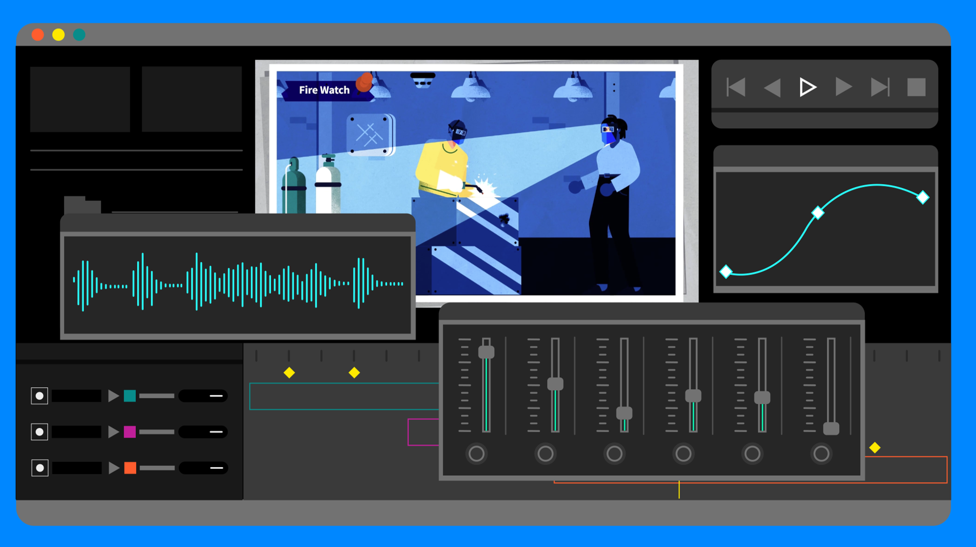
Task: Play the teal track using its triangle
Action: pos(114,396)
